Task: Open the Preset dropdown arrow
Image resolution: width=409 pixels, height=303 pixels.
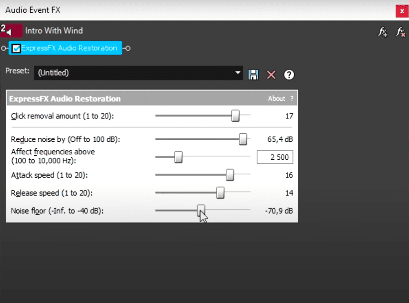Action: pos(238,73)
